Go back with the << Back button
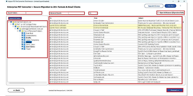This screenshot has width=193, height=96. coord(16,90)
